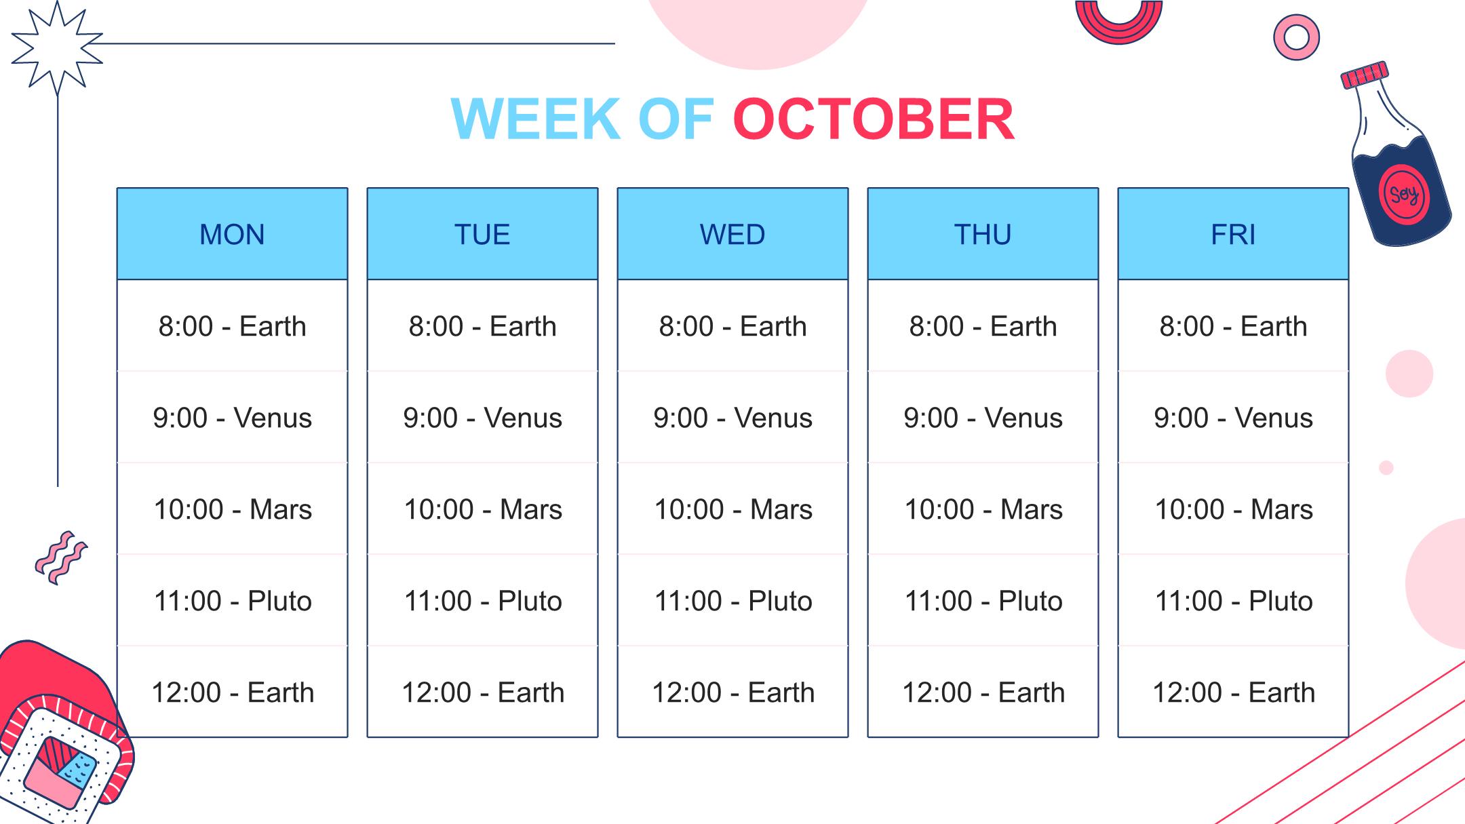Click Tuesday's 9:00 - Venus cell

tap(482, 417)
